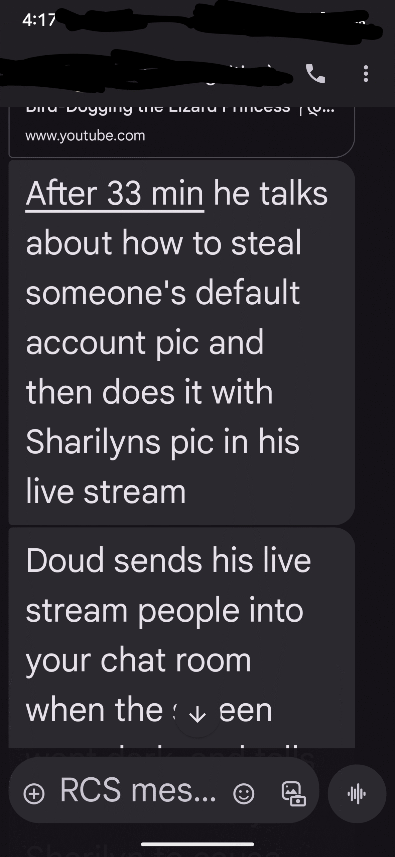Open the emoji picker smiley icon
This screenshot has height=857, width=395.
tap(243, 794)
